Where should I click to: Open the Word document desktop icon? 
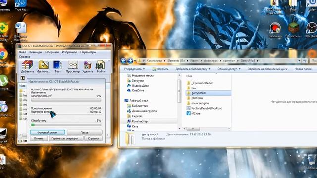[21, 32]
